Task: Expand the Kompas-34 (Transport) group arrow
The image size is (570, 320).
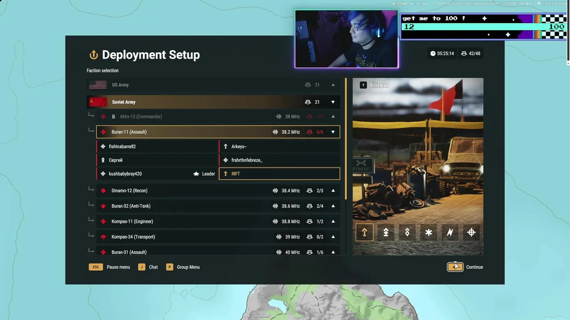Action: click(x=333, y=237)
